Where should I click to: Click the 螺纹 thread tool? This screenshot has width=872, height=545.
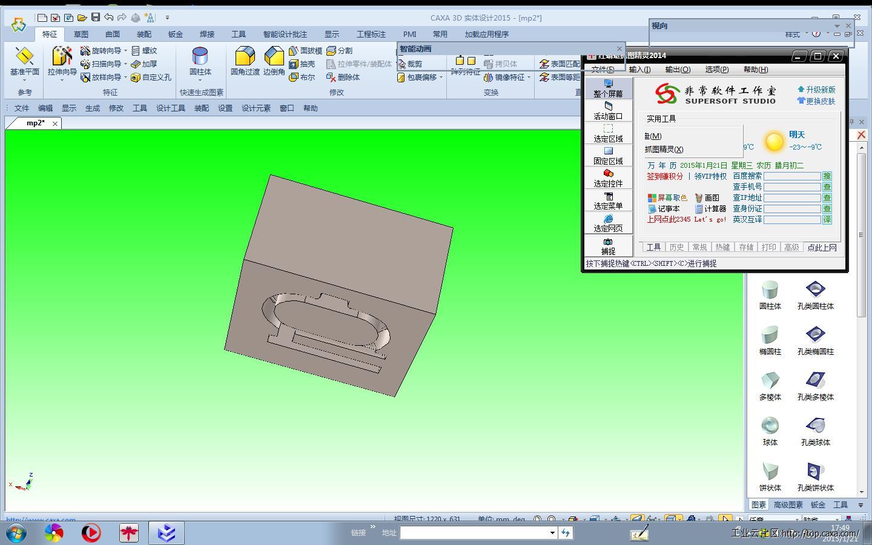(144, 51)
